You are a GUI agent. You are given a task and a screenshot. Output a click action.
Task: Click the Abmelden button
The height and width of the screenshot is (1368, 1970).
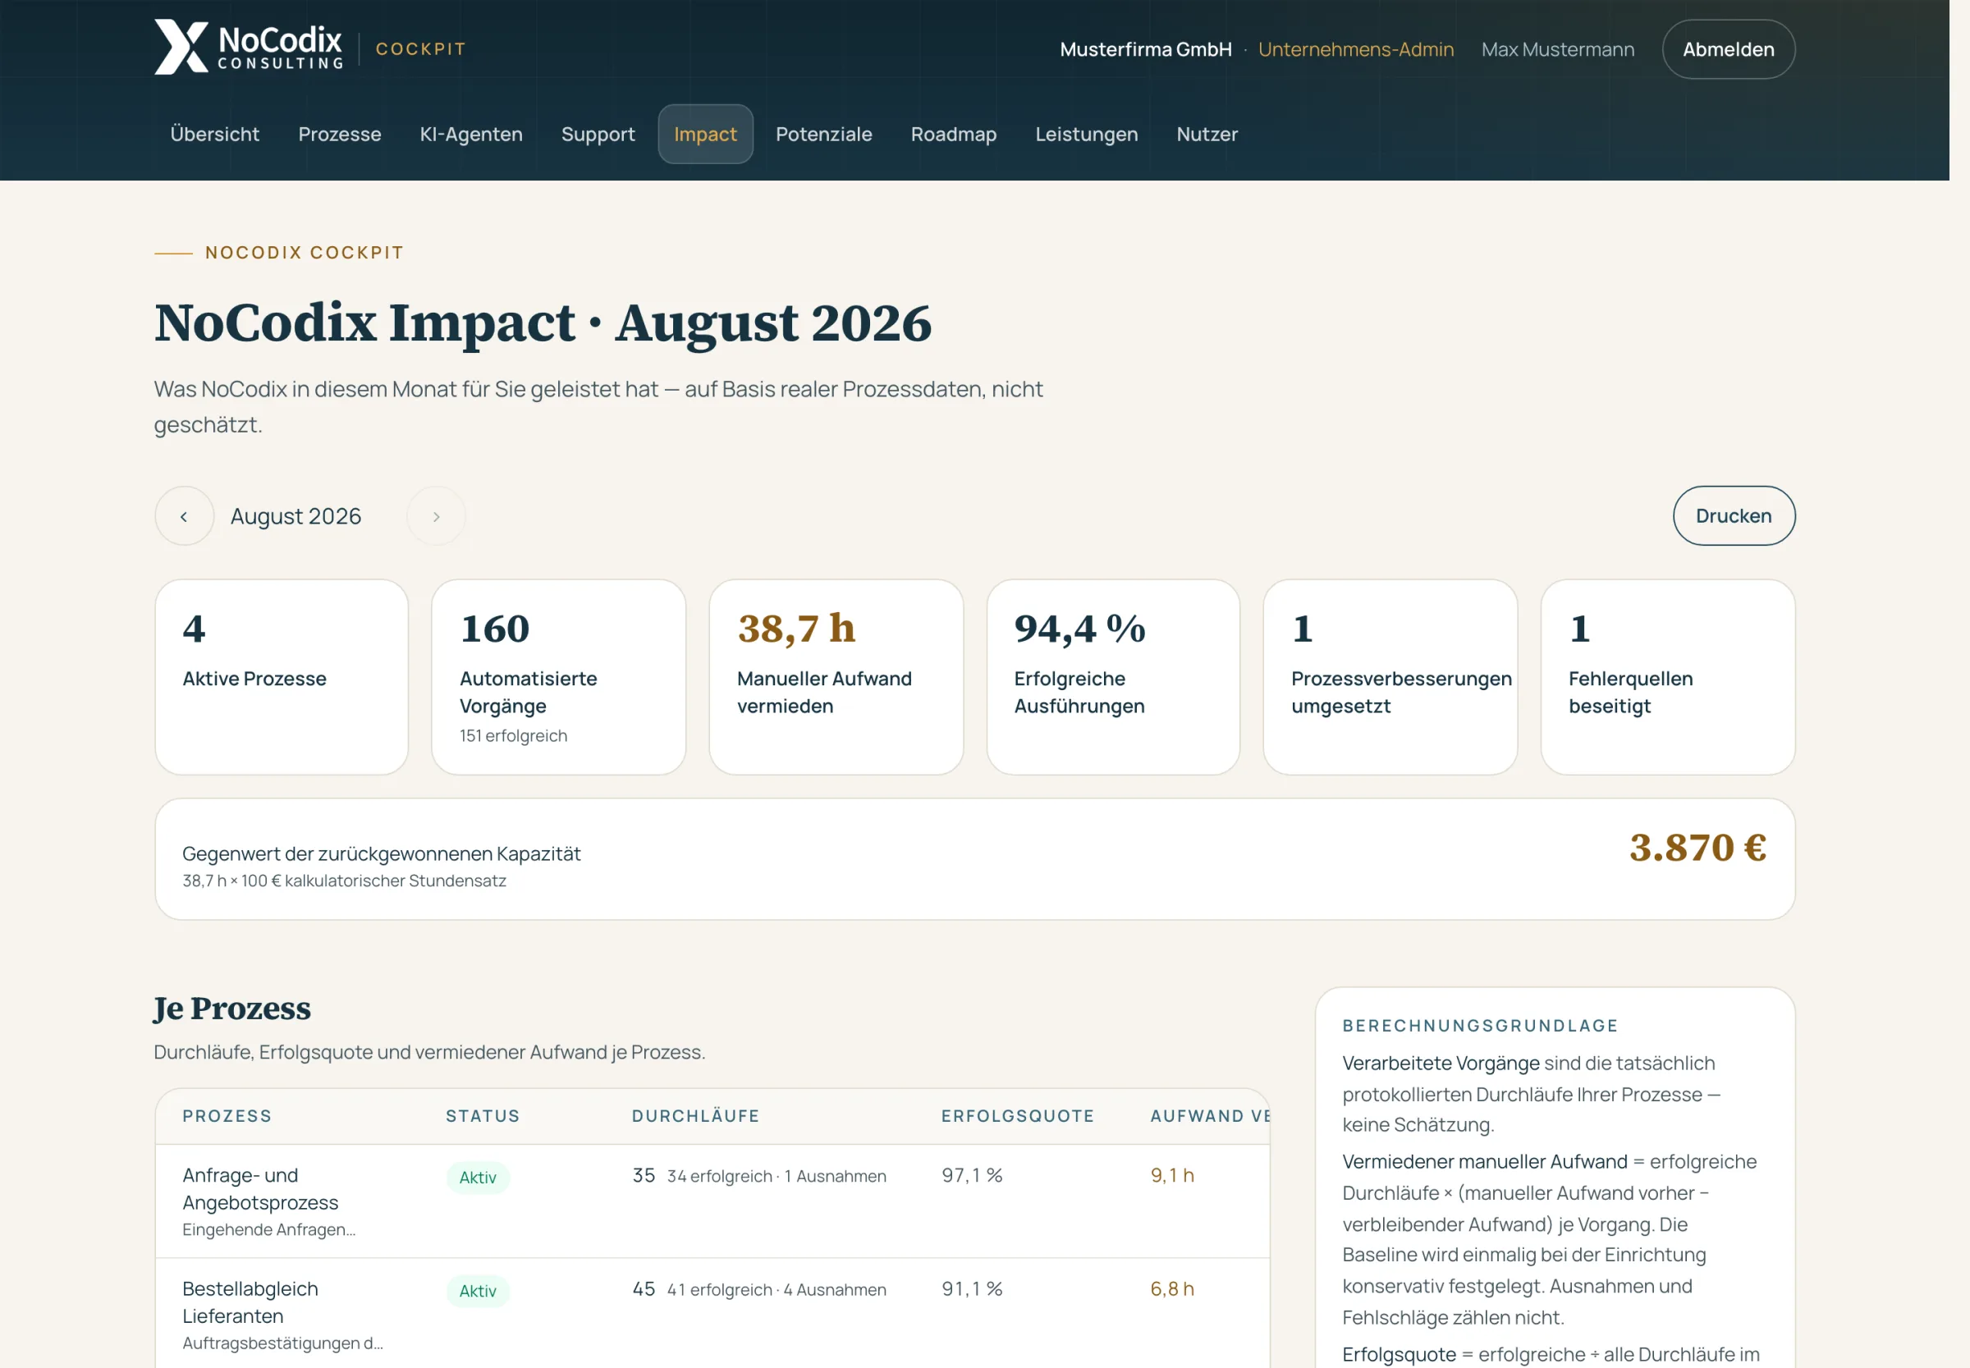point(1728,50)
